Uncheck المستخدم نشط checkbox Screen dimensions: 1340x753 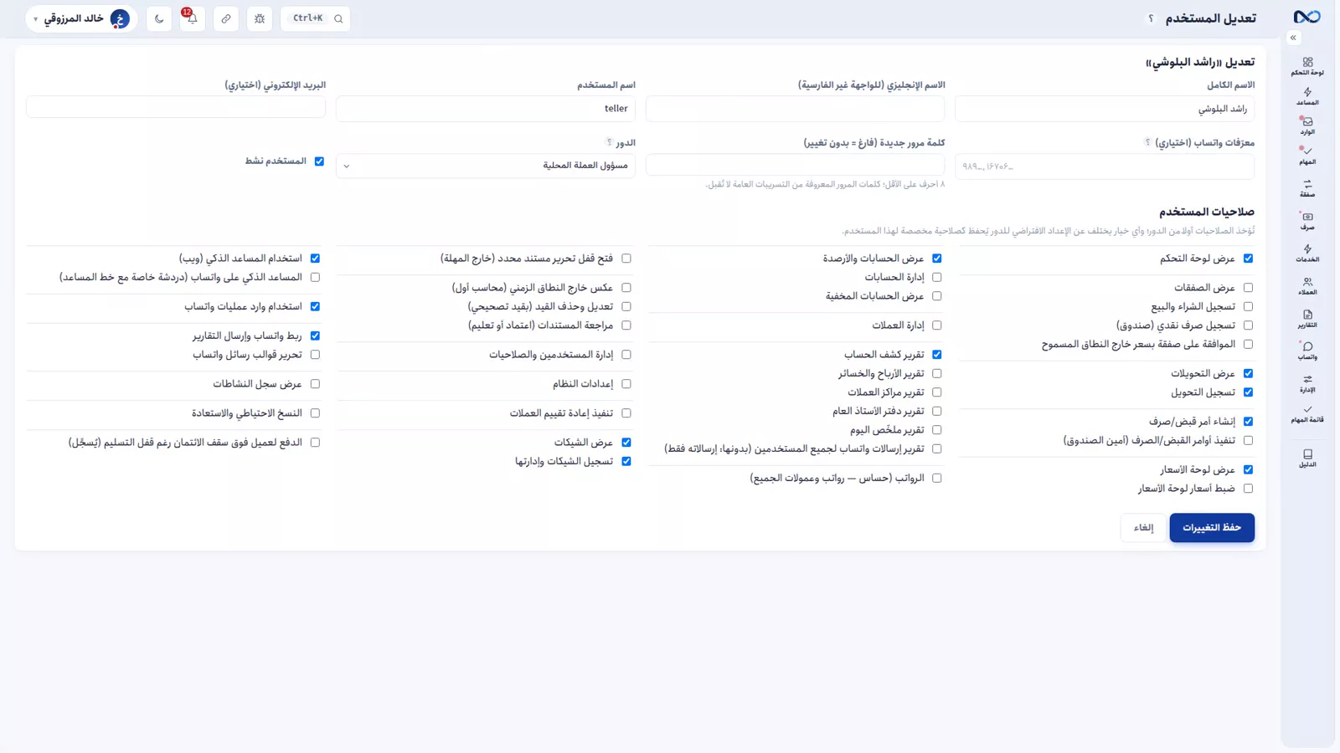pyautogui.click(x=319, y=161)
